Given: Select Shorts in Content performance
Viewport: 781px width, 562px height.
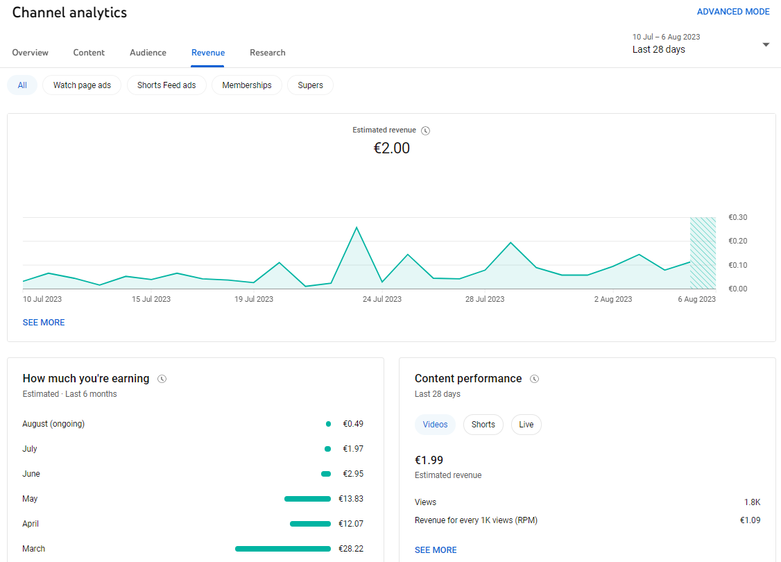Looking at the screenshot, I should coord(483,425).
